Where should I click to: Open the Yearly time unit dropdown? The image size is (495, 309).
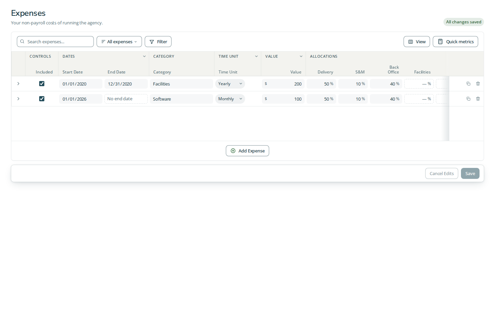pyautogui.click(x=230, y=84)
